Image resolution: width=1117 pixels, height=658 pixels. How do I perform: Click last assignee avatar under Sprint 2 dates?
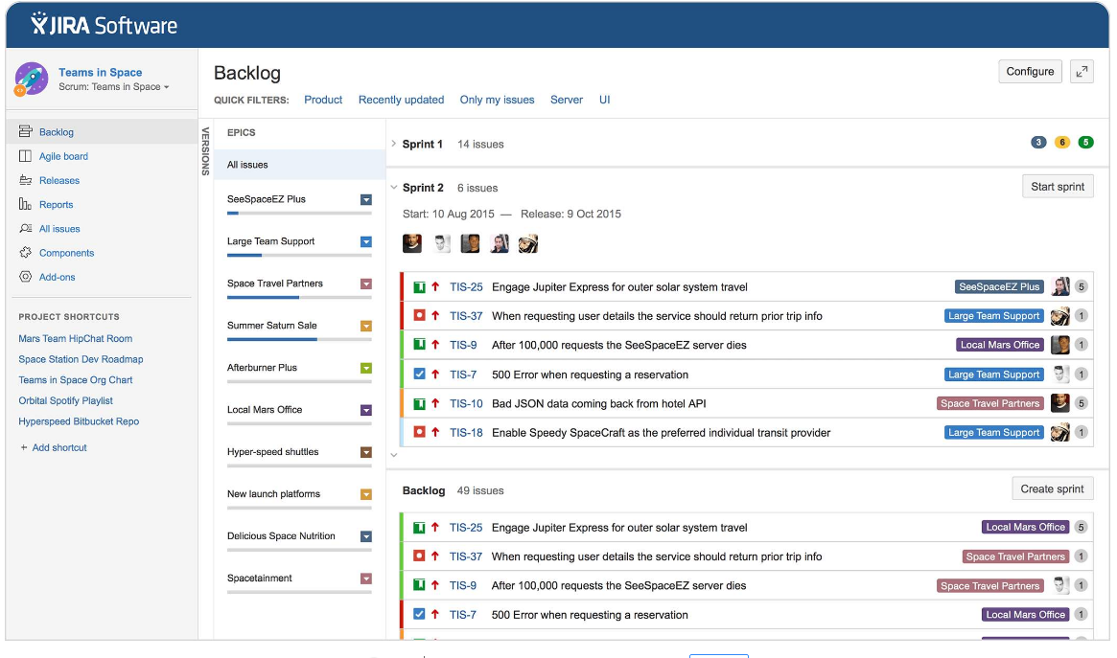(x=528, y=243)
